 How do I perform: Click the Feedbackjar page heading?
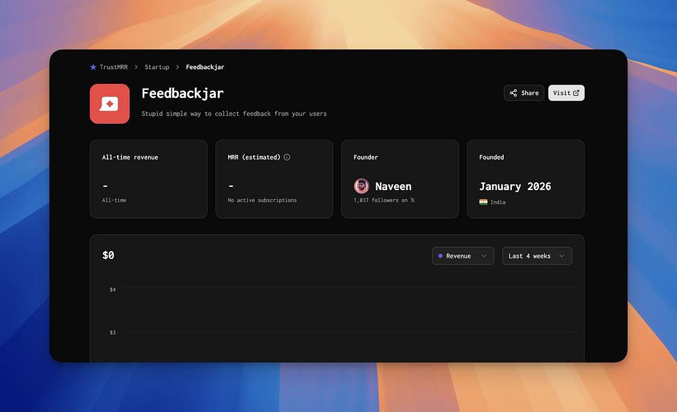coord(183,93)
